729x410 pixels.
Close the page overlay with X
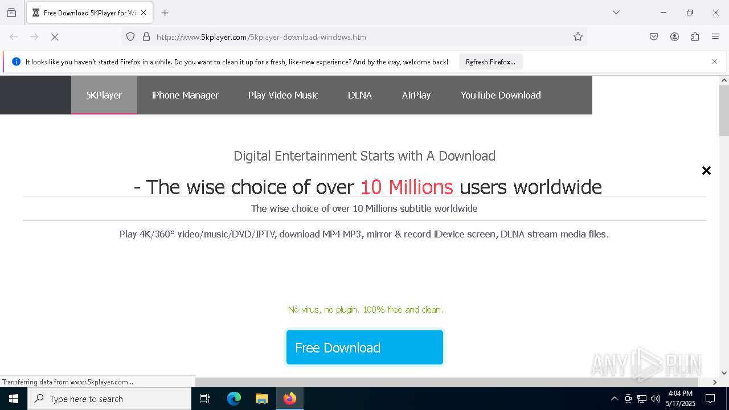click(x=706, y=170)
